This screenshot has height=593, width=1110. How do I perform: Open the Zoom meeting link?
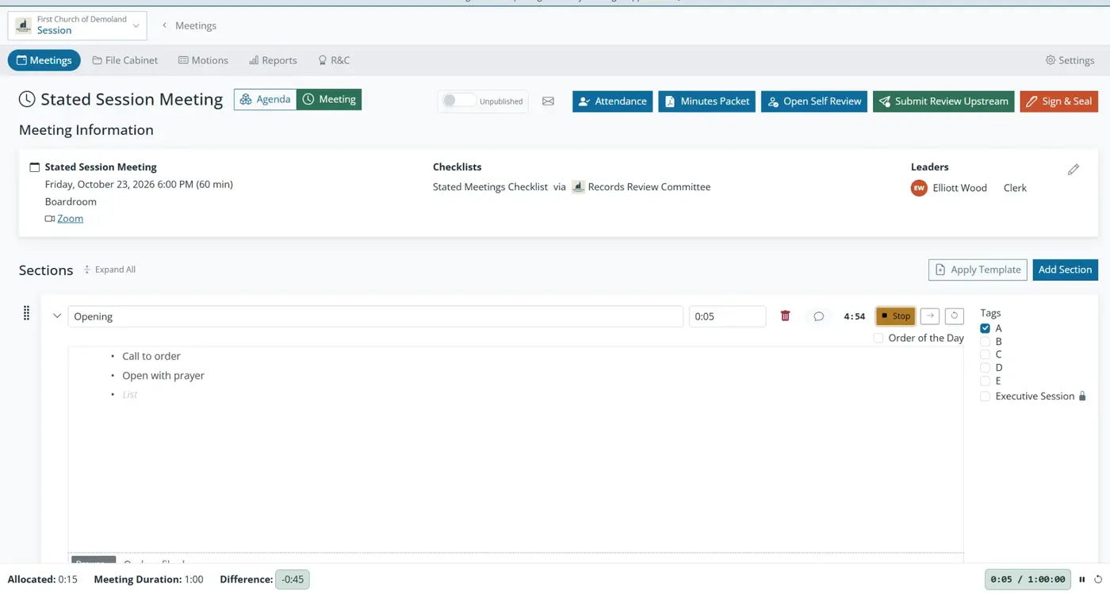point(70,219)
